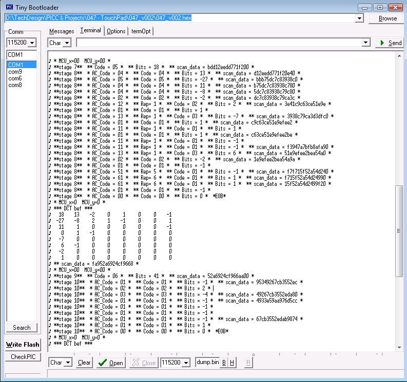The height and width of the screenshot is (382, 407).
Task: Click the green Send arrow button
Action: click(x=390, y=43)
